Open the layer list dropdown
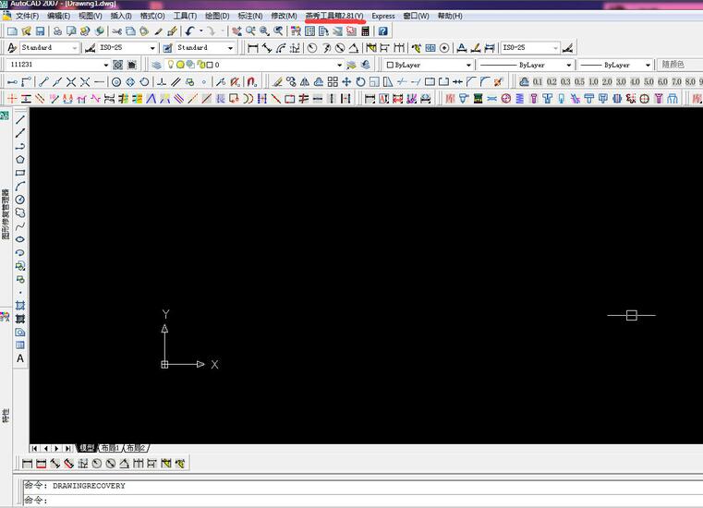The image size is (703, 508). pos(338,66)
